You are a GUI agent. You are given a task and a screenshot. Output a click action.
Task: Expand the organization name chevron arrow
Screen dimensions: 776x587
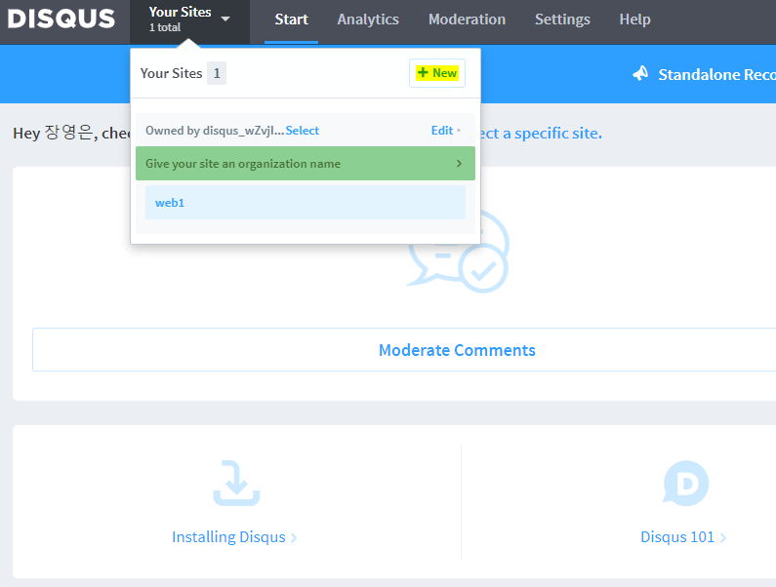(459, 163)
